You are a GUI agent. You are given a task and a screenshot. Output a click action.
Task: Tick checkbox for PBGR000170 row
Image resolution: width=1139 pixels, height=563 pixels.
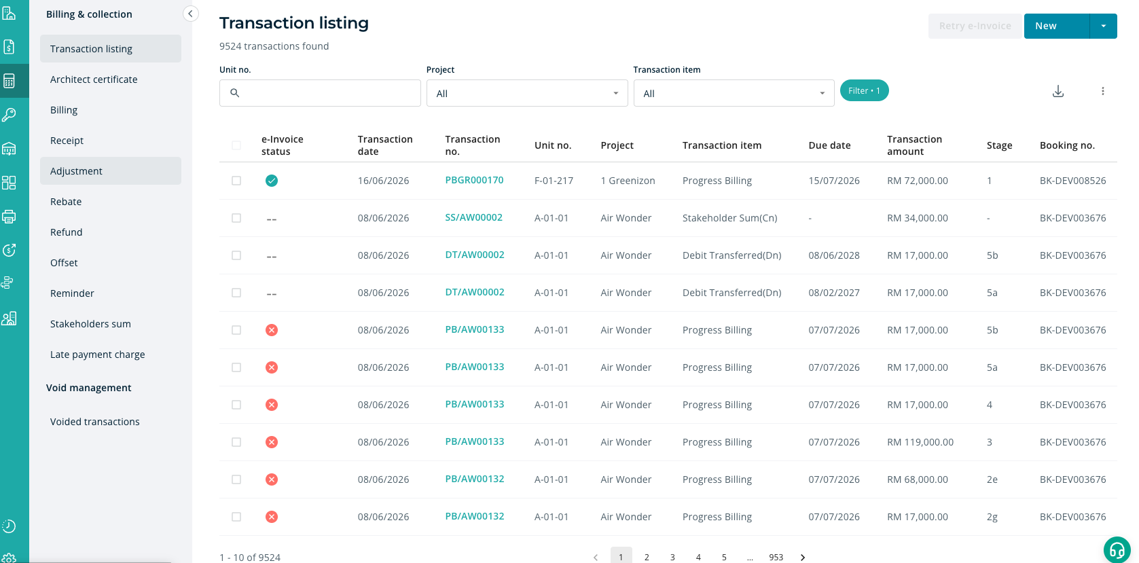click(x=236, y=181)
